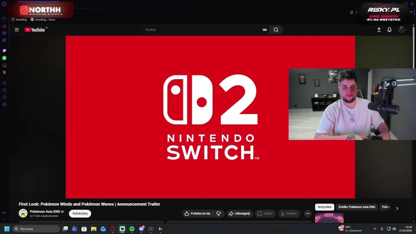Open Logitech G HUB from taskbar
The width and height of the screenshot is (416, 234).
[160, 229]
